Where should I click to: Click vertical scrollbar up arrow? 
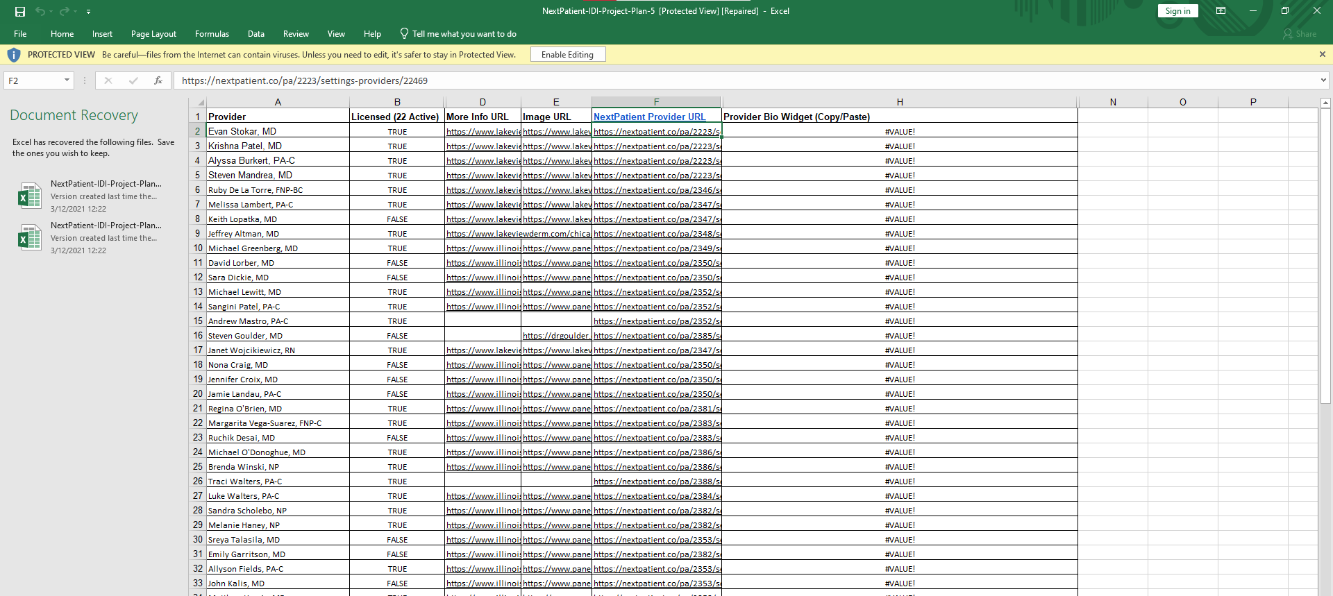pyautogui.click(x=1325, y=103)
